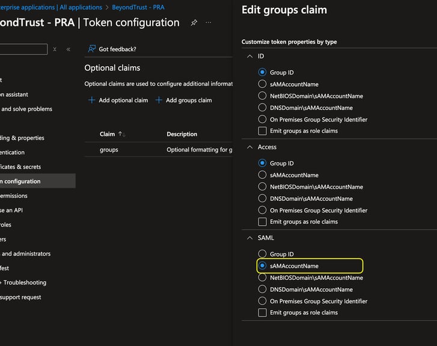Select sAMAccountName under SAML section
This screenshot has height=346, width=437.
pyautogui.click(x=262, y=265)
